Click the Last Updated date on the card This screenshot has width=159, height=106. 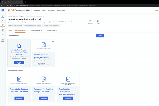tap(44, 65)
